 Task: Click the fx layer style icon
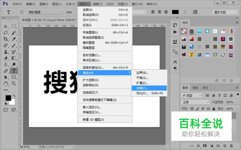[198, 146]
